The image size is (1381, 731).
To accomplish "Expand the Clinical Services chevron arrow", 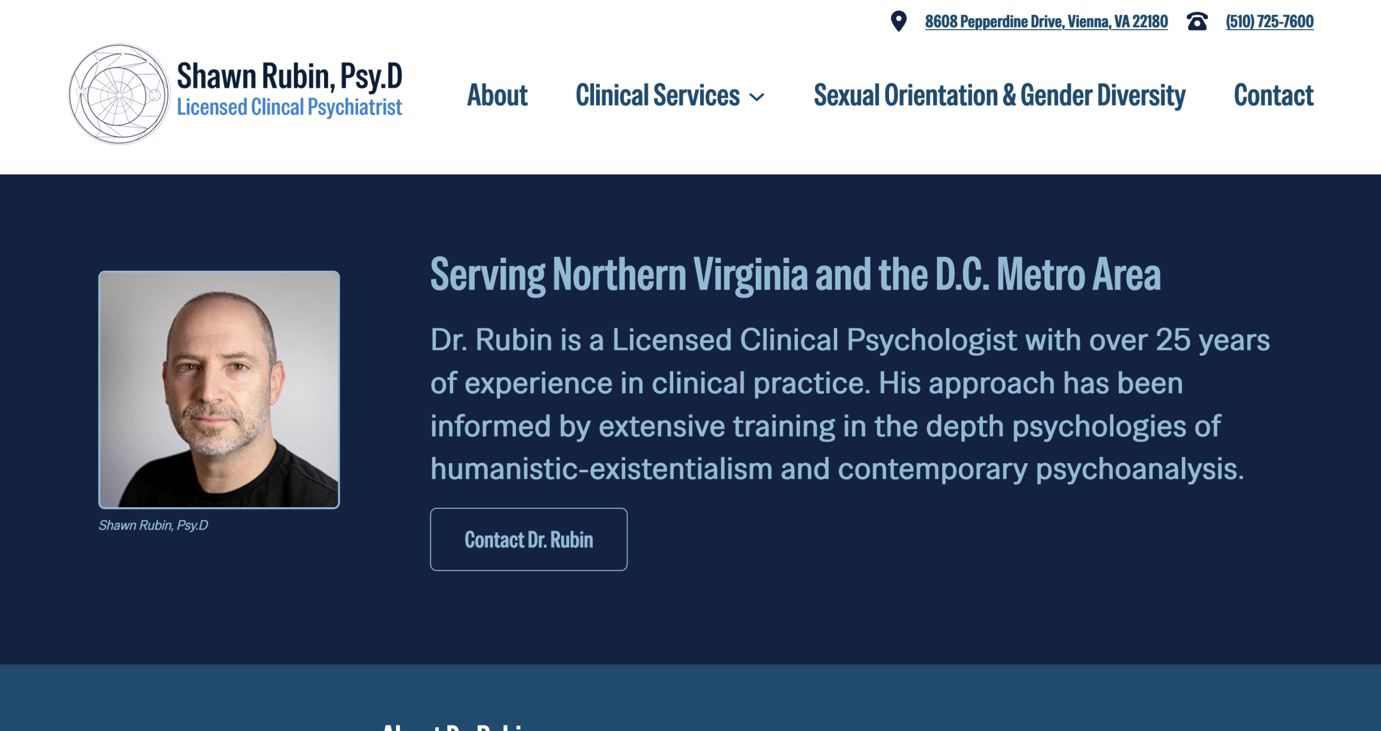I will coord(758,97).
